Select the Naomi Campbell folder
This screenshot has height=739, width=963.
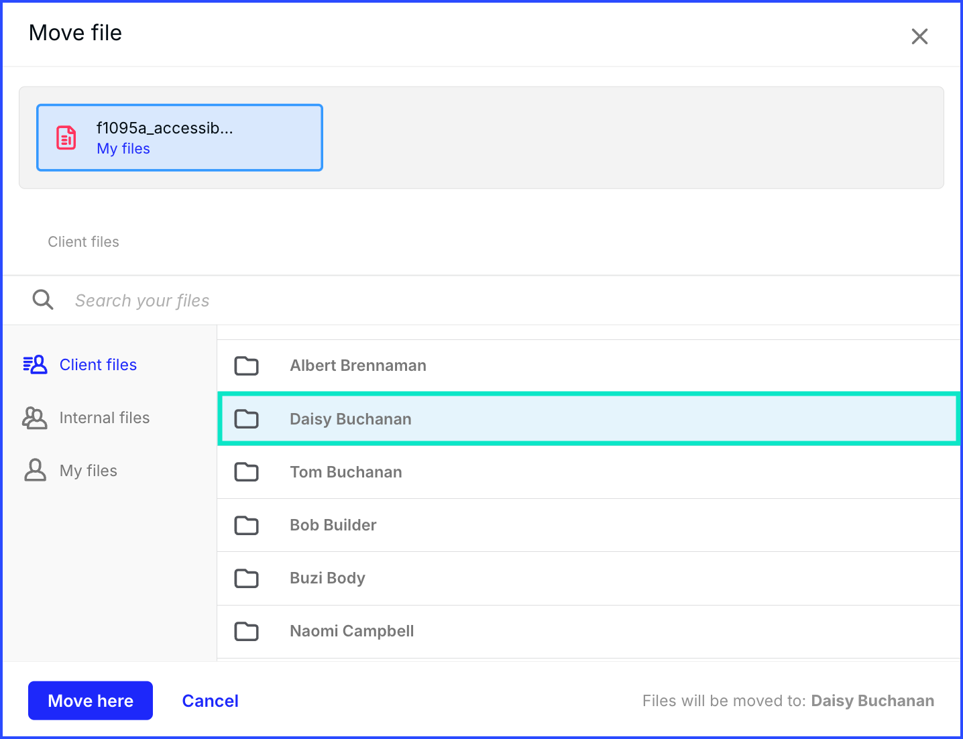tap(589, 632)
